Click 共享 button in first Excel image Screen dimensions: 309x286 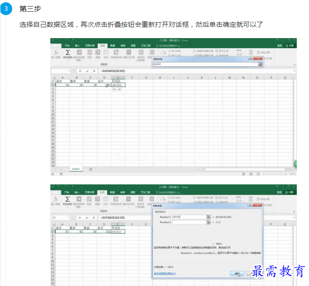(x=290, y=46)
